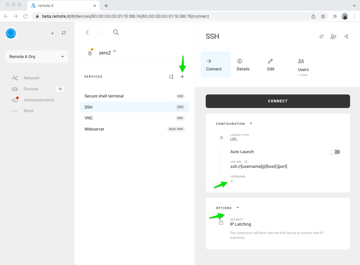Click the site lock icon in address bar
Screen dimensions: 360x265
pos(37,16)
